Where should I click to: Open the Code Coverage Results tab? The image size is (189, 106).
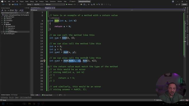[x=26, y=97]
